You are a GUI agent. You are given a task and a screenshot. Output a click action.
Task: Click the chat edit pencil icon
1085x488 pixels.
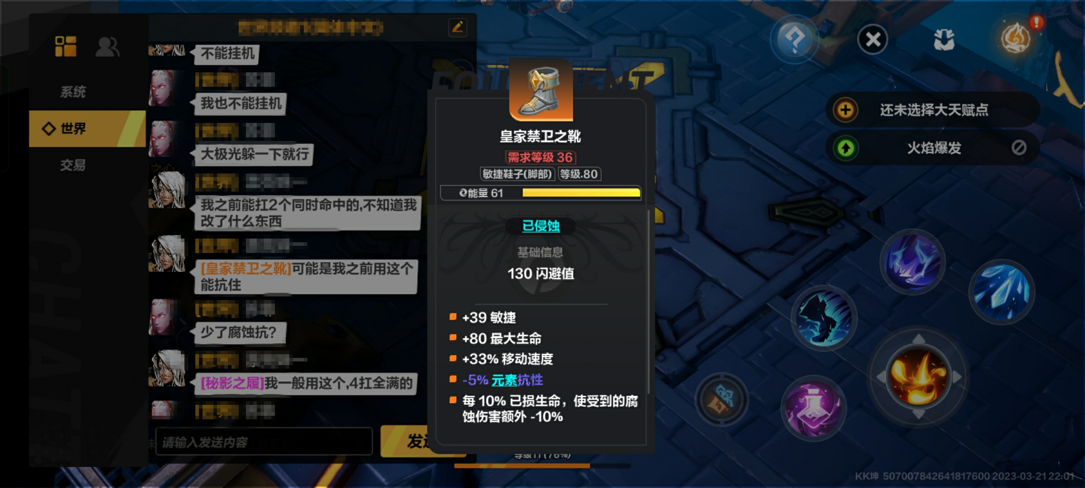[x=457, y=28]
